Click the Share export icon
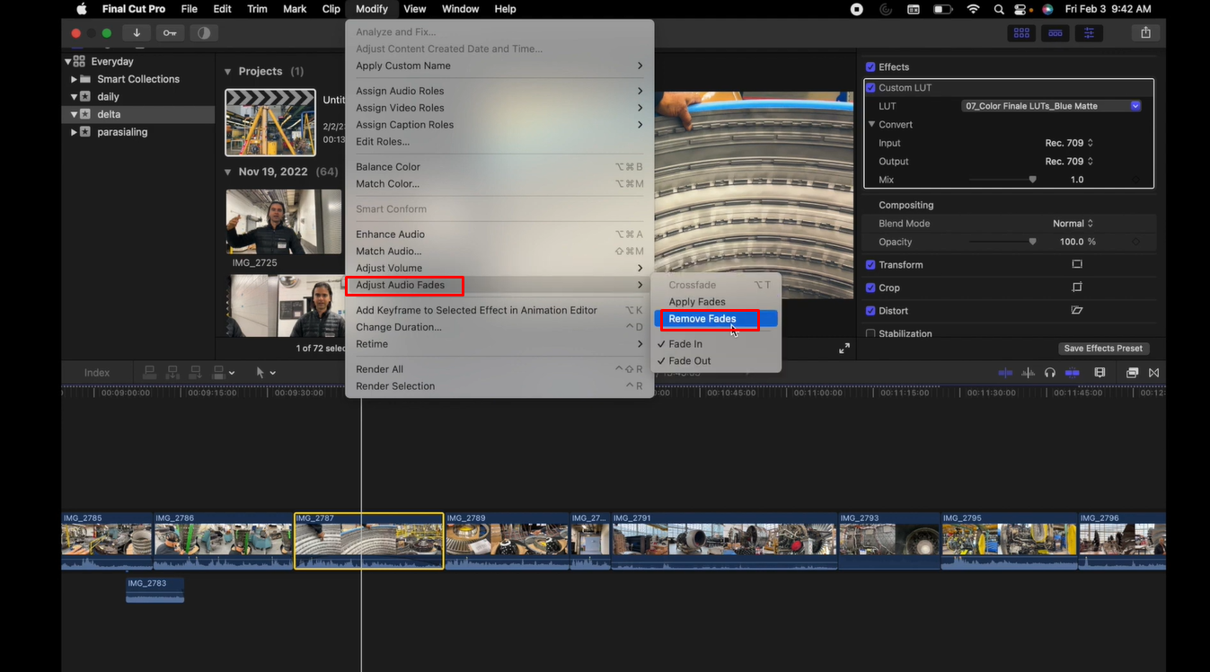Image resolution: width=1210 pixels, height=672 pixels. point(1145,32)
